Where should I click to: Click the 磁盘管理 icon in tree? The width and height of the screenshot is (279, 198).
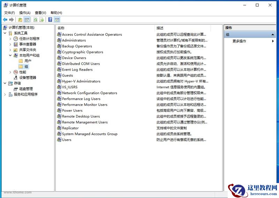16,89
